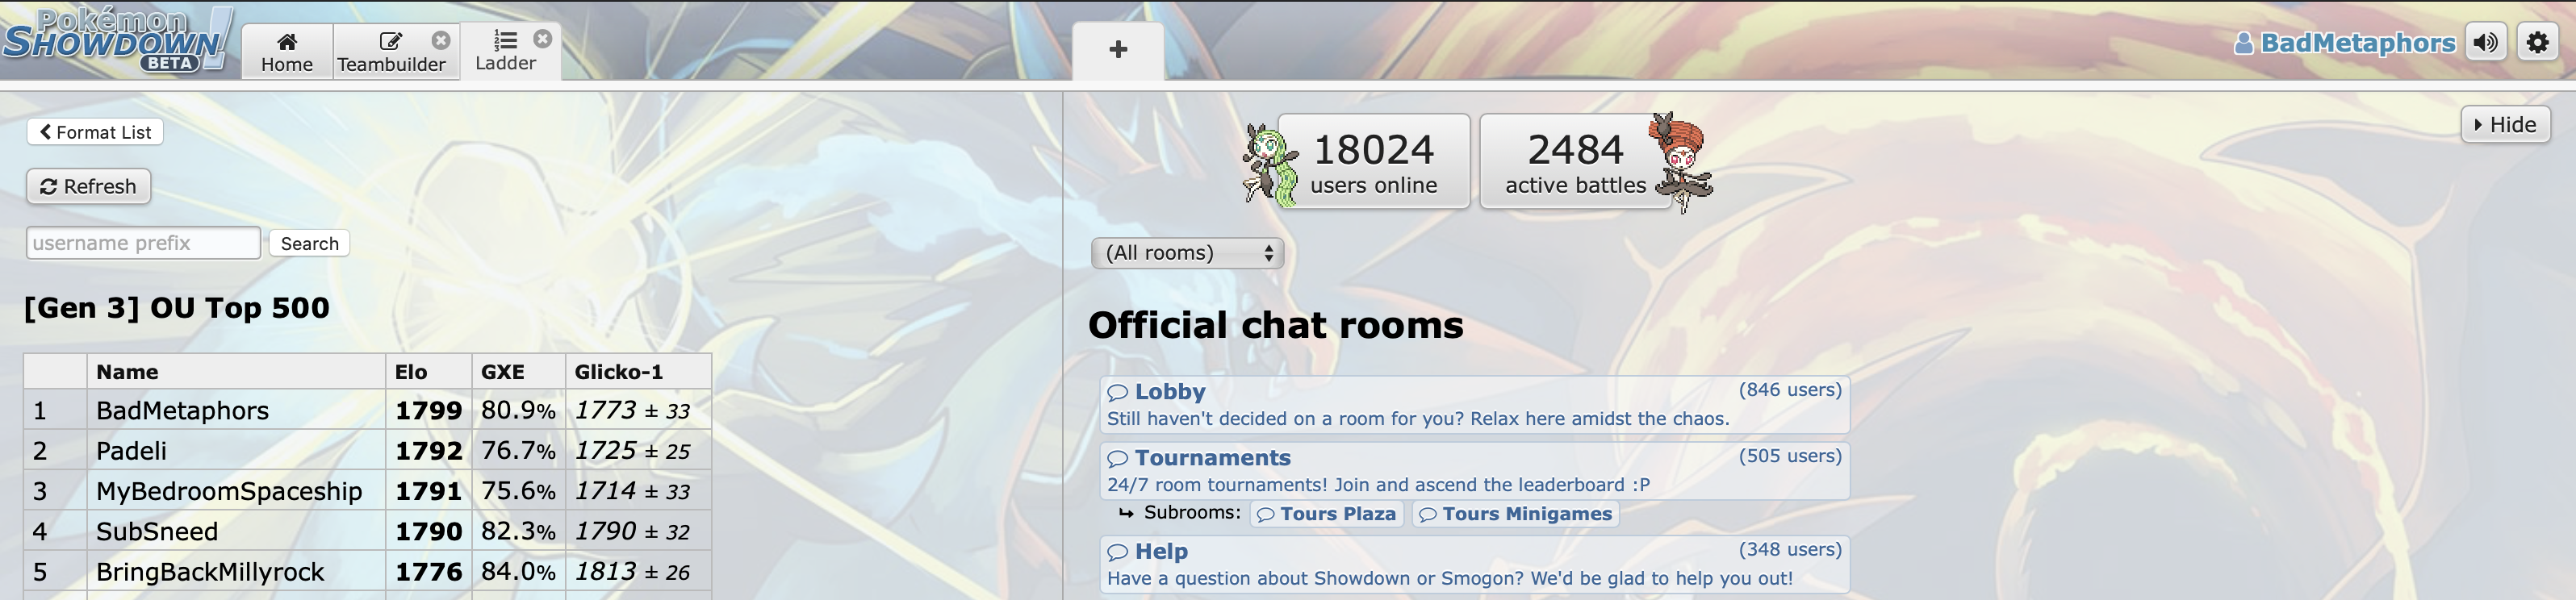Toggle sound with the speaker icon
Viewport: 2576px width, 600px height.
pyautogui.click(x=2486, y=42)
